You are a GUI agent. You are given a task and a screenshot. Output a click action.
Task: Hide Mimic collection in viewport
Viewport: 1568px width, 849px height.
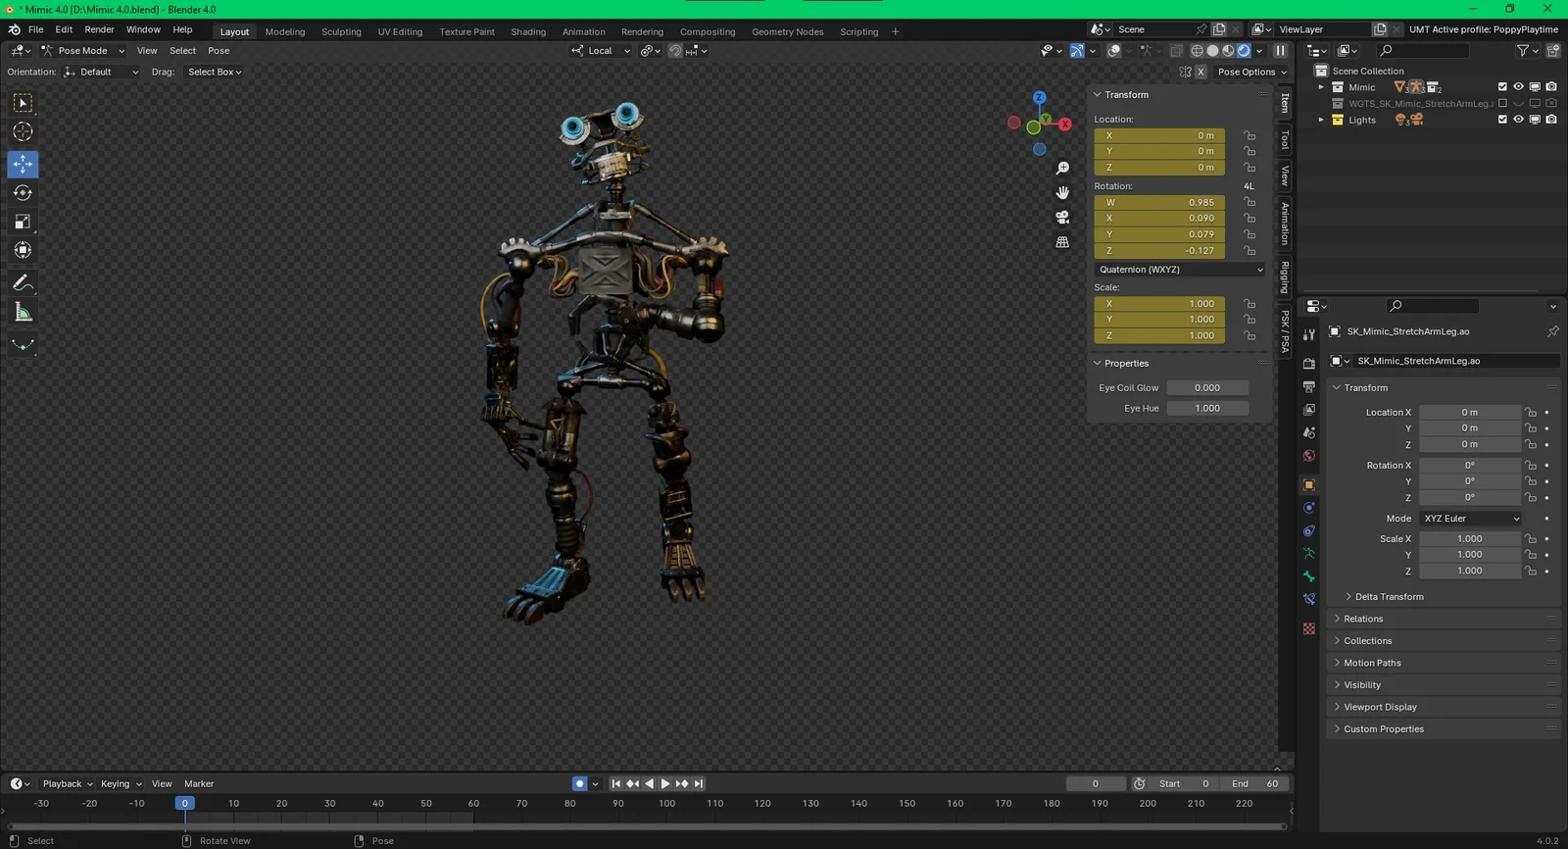click(1518, 87)
